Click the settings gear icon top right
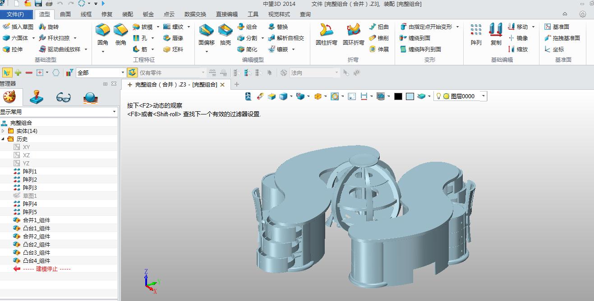The width and height of the screenshot is (594, 301). [x=583, y=14]
